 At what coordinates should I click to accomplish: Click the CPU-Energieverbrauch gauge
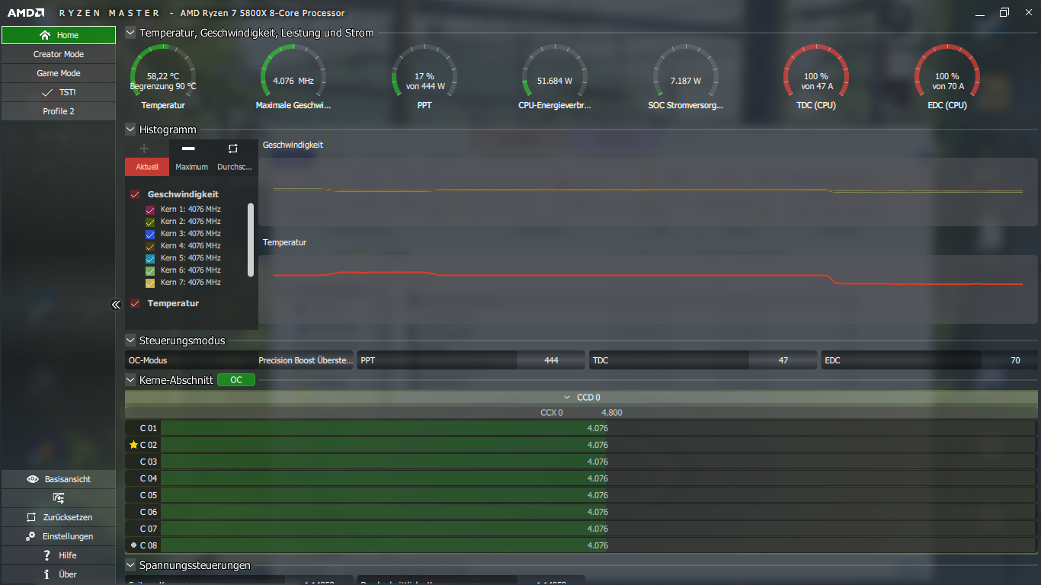pyautogui.click(x=555, y=71)
